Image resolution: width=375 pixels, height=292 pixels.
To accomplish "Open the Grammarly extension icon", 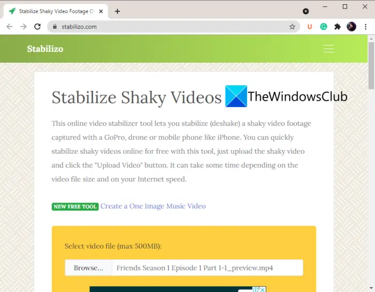I will 324,27.
